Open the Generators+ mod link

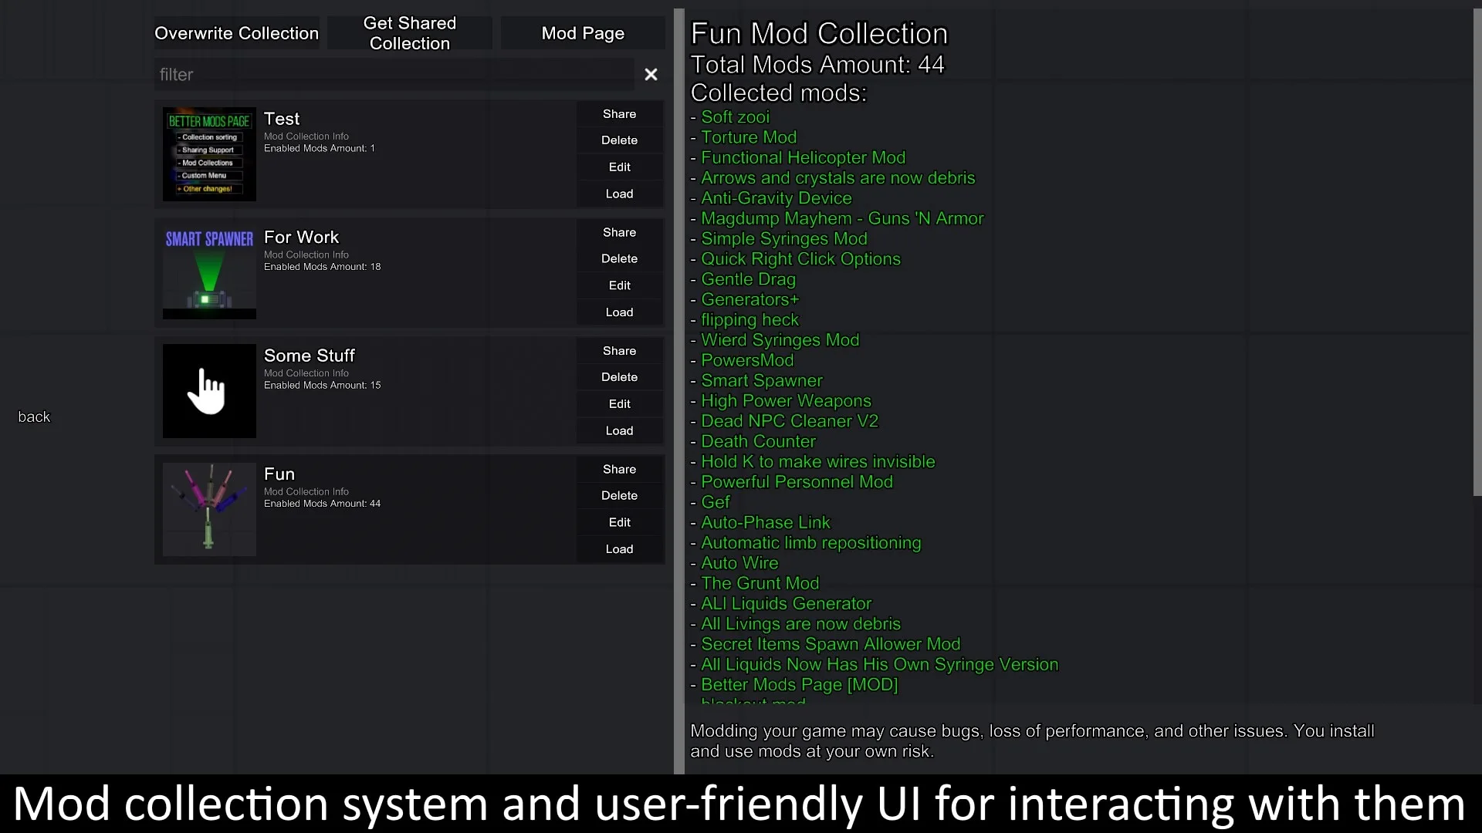(749, 299)
